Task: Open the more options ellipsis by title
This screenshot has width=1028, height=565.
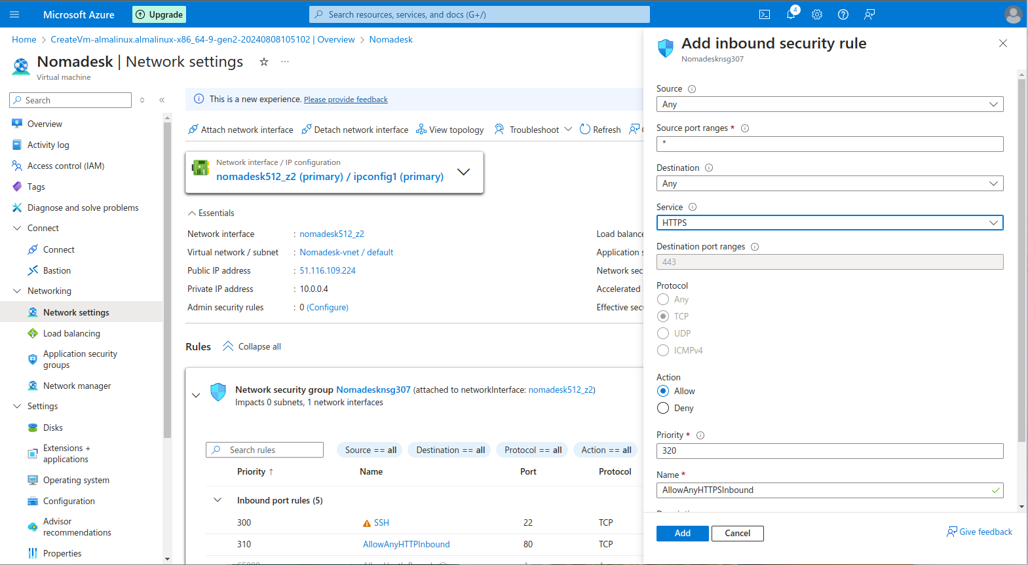Action: 285,62
